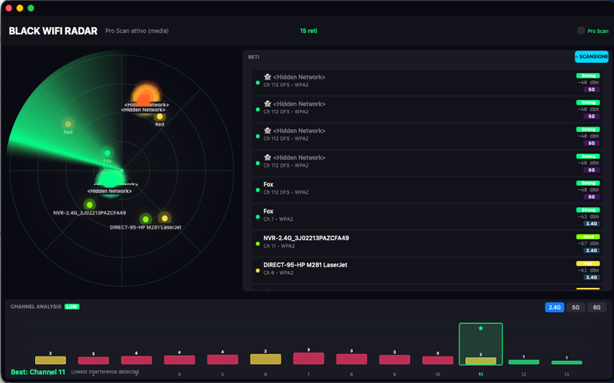Screen dimensions: 614x383
Task: Select the channel 13 green bar
Action: click(567, 362)
